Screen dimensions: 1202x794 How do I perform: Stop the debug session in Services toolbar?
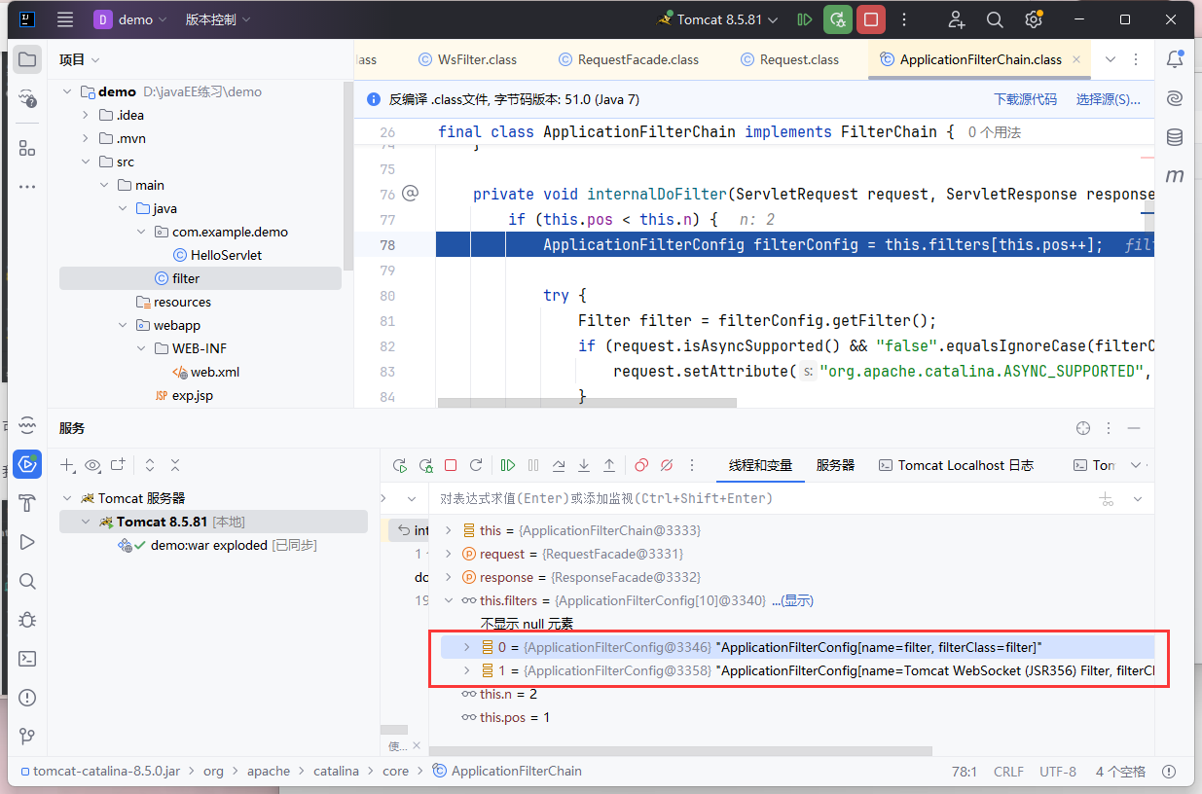(x=451, y=465)
